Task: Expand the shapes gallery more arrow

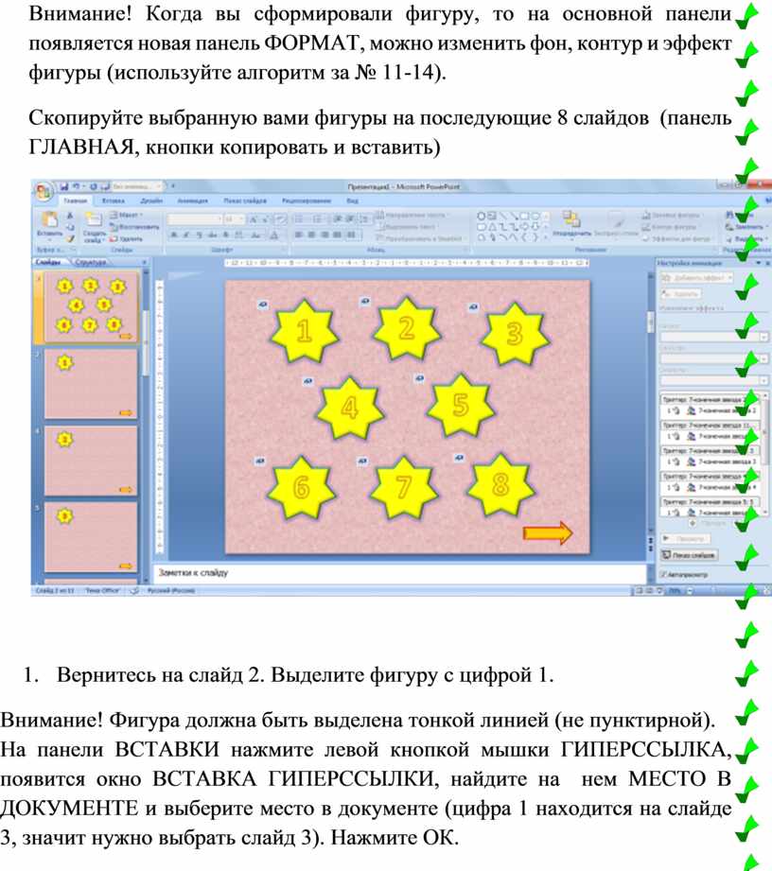Action: 547,237
